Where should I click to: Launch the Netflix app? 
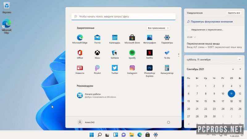pyautogui.click(x=149, y=54)
